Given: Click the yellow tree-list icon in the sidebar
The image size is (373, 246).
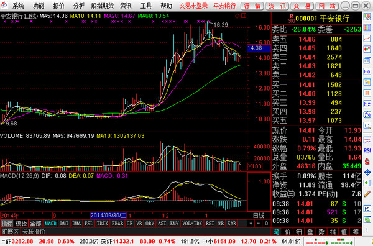Looking at the screenshot, I should pyautogui.click(x=367, y=82).
